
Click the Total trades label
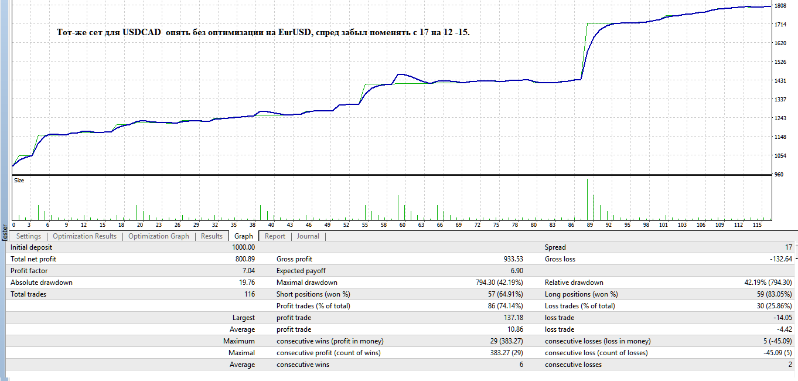[28, 294]
